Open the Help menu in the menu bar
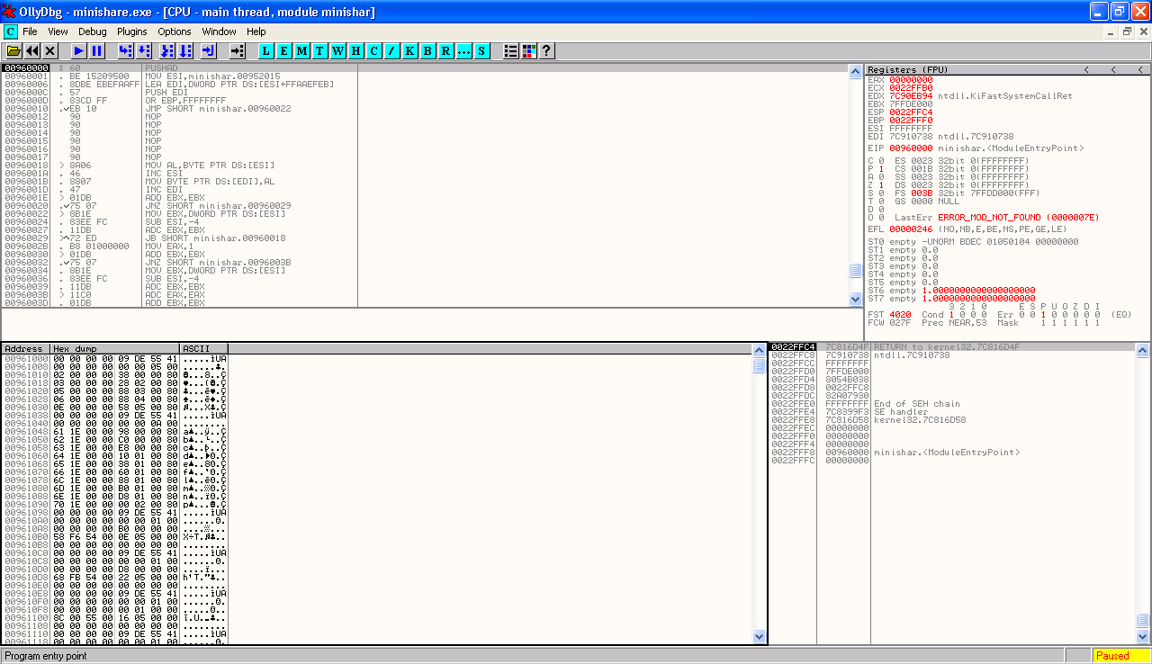Viewport: 1152px width, 664px height. click(x=256, y=31)
